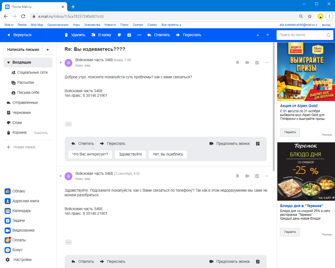Reload the page in browser
This screenshot has height=268, width=335.
coord(23,16)
